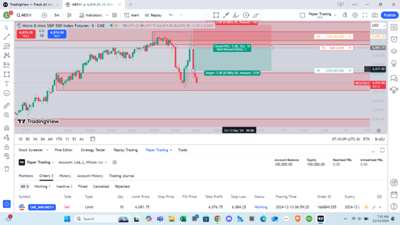Image resolution: width=400 pixels, height=225 pixels.
Task: Expand the indicators favorites chevron
Action: (x=107, y=16)
